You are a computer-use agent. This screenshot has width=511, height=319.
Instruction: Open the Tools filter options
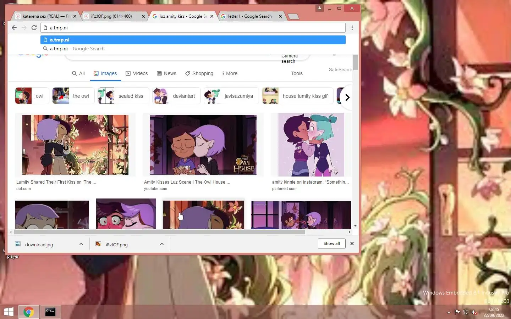click(297, 73)
